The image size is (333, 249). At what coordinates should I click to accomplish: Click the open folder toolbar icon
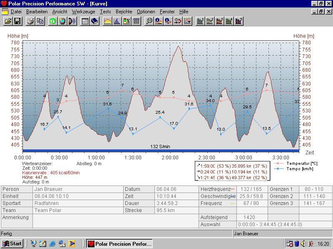coord(7,21)
